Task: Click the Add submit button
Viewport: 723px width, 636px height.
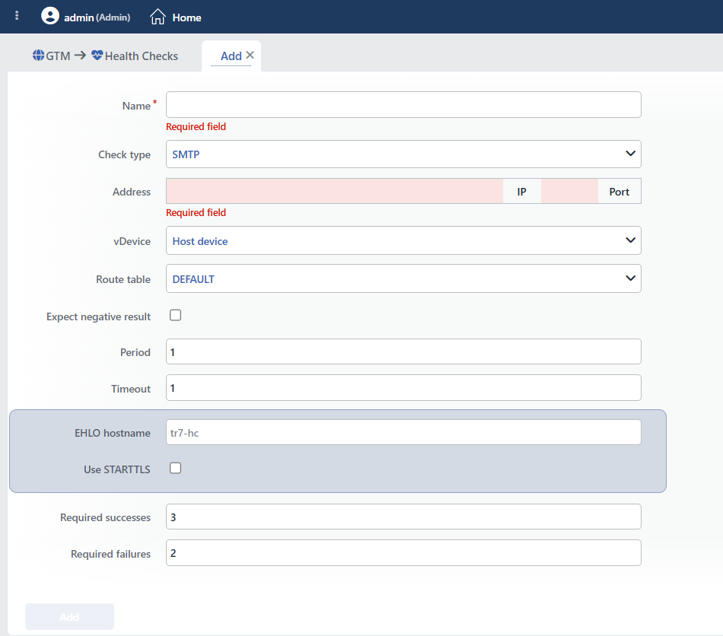Action: coord(69,617)
